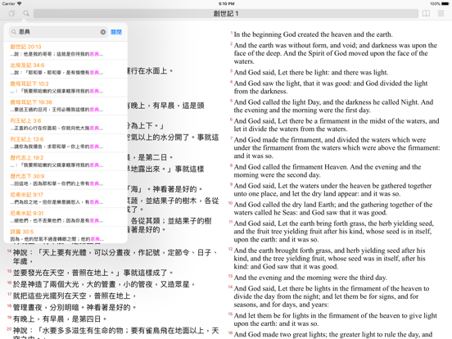
Task: Open the parallel book view icon
Action: 426,14
